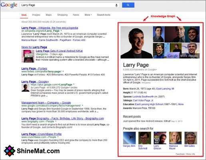Expand the arrow beside the biography.com URL

(56, 121)
